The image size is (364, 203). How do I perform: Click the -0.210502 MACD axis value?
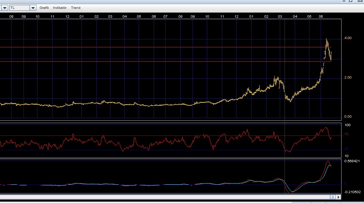pos(352,192)
